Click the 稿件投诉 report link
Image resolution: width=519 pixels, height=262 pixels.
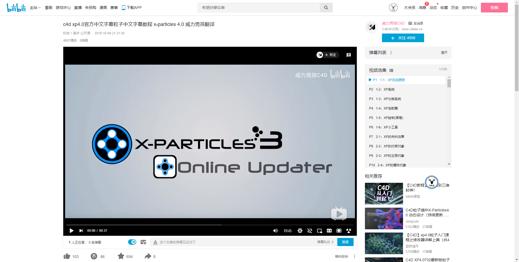341,256
